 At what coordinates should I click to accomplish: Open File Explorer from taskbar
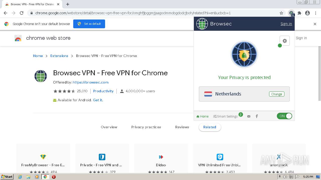(x=28, y=177)
